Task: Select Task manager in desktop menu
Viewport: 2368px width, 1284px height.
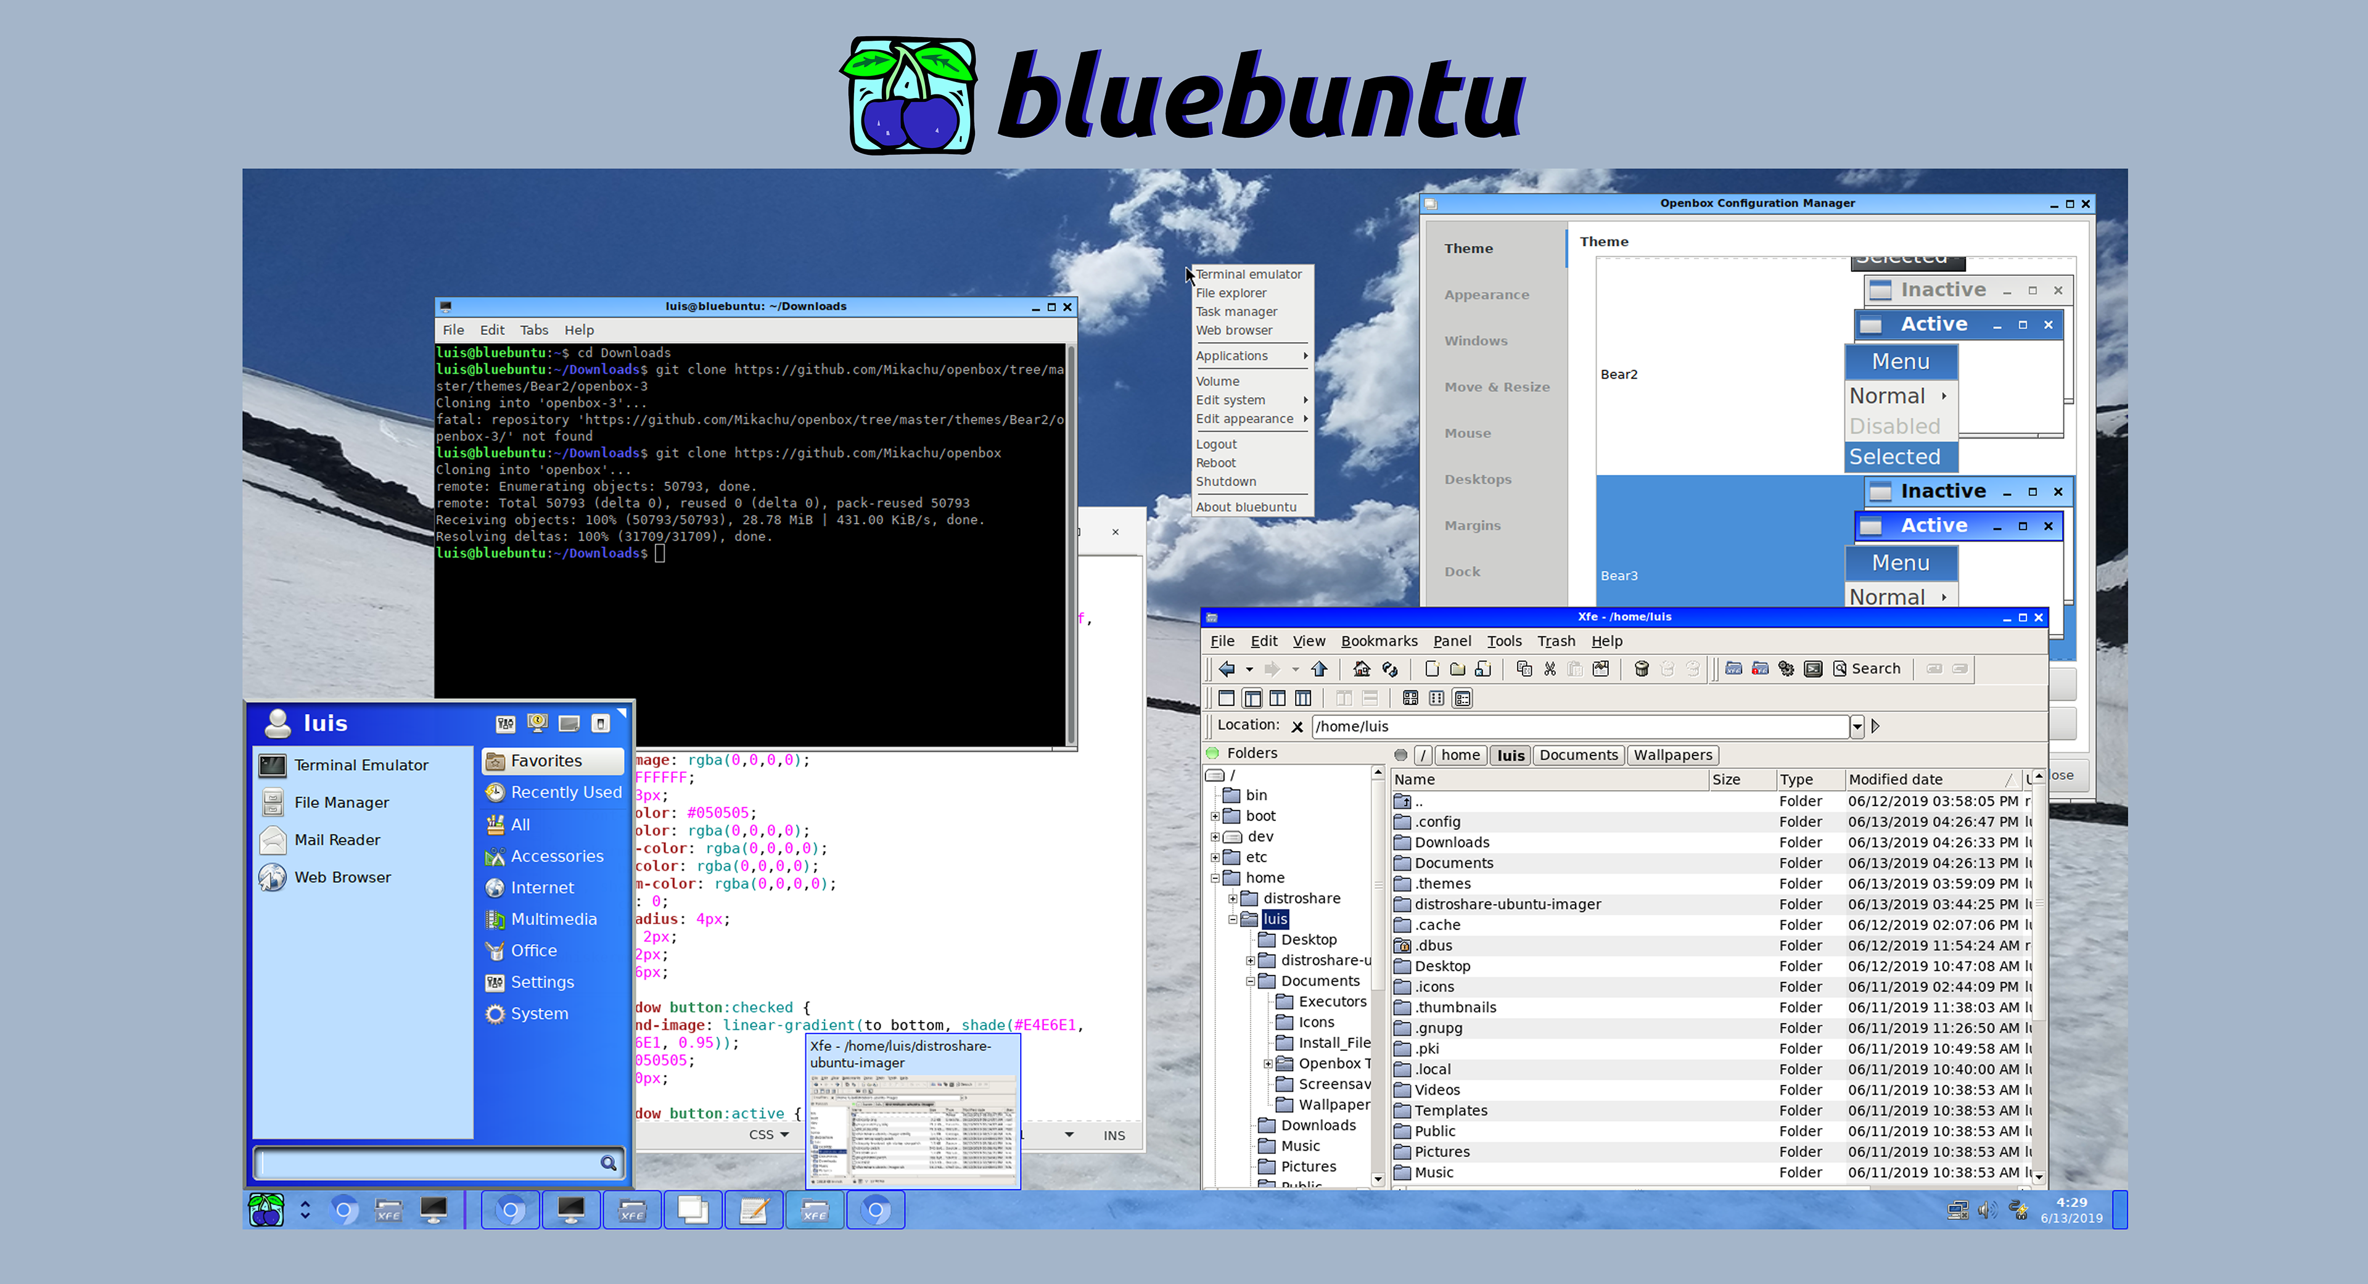Action: (1236, 311)
